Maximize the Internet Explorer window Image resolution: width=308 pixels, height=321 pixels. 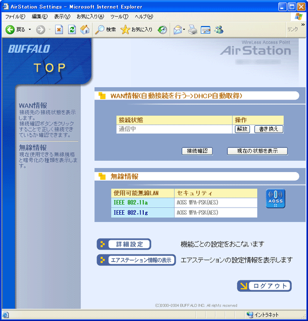(x=292, y=7)
